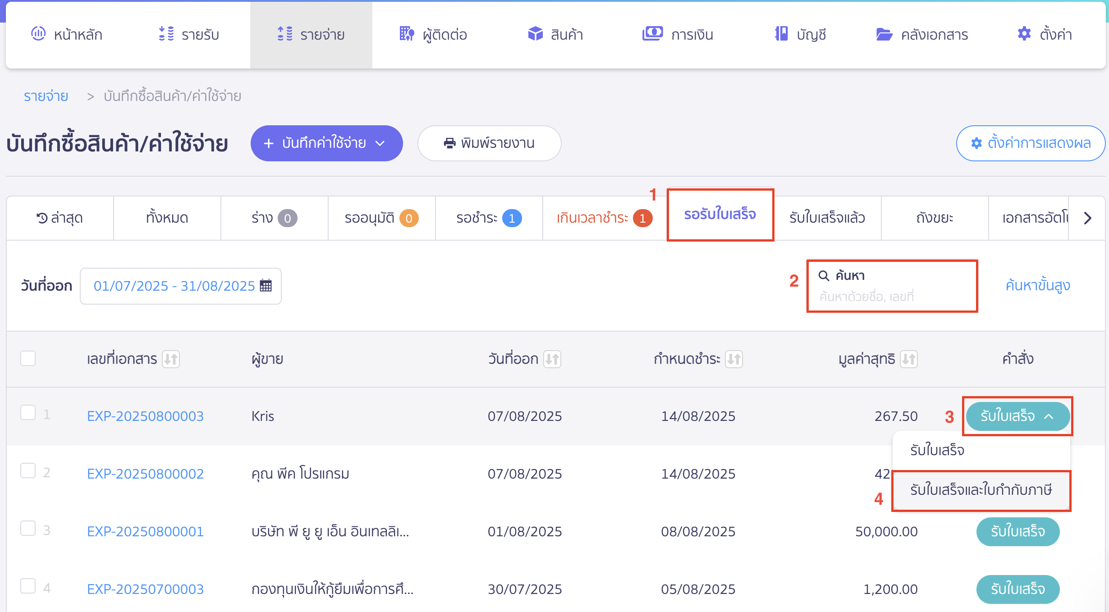Click due date 05/08/2025

[x=698, y=589]
